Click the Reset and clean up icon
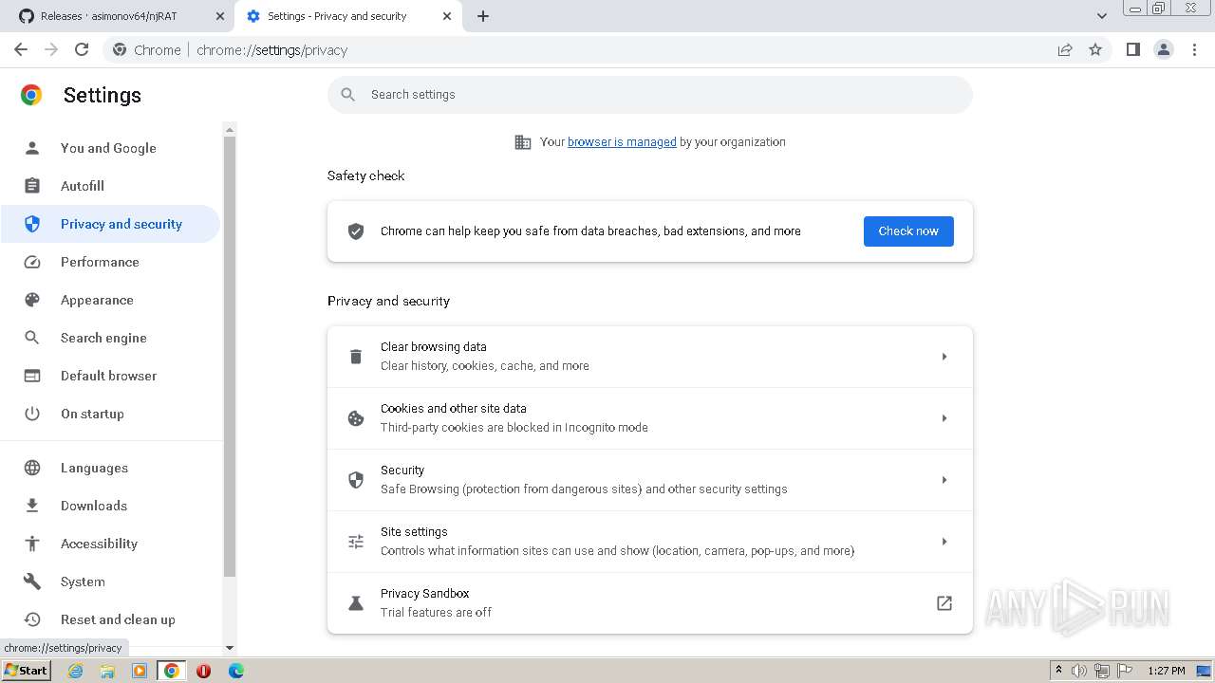 [x=32, y=619]
